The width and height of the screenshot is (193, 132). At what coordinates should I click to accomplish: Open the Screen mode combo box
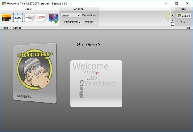[x=71, y=16]
